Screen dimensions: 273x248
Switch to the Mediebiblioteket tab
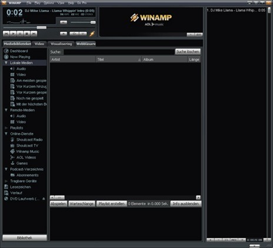coord(17,44)
